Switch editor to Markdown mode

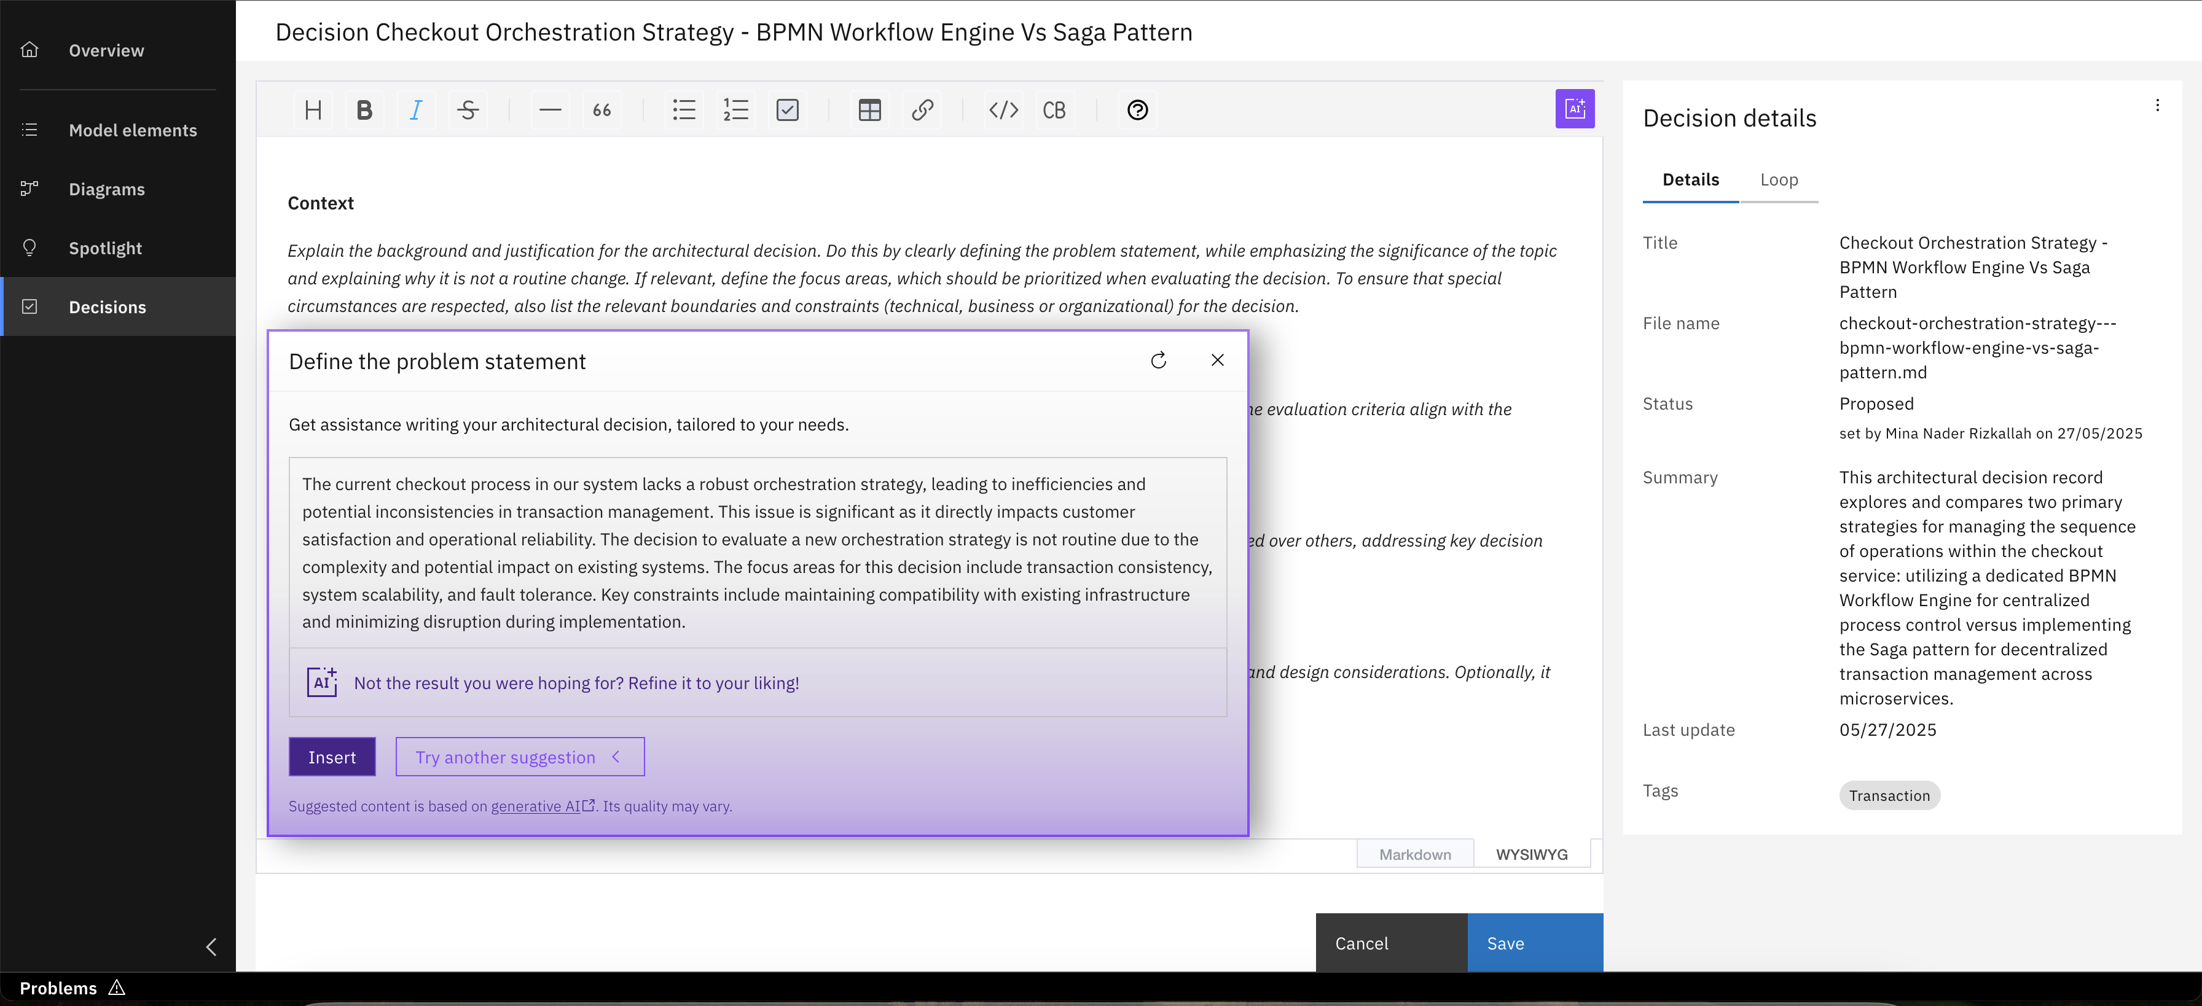(1415, 854)
